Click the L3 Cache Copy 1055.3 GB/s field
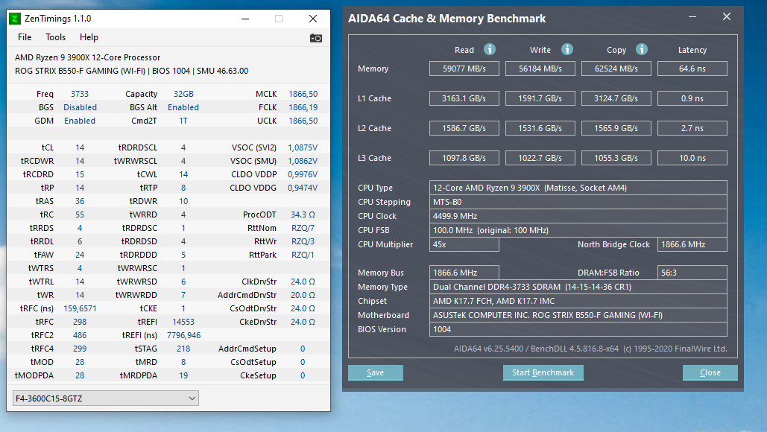The width and height of the screenshot is (767, 432). click(x=616, y=158)
